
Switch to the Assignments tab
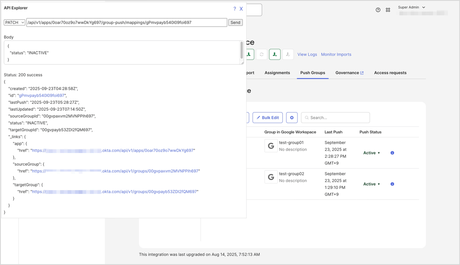277,73
